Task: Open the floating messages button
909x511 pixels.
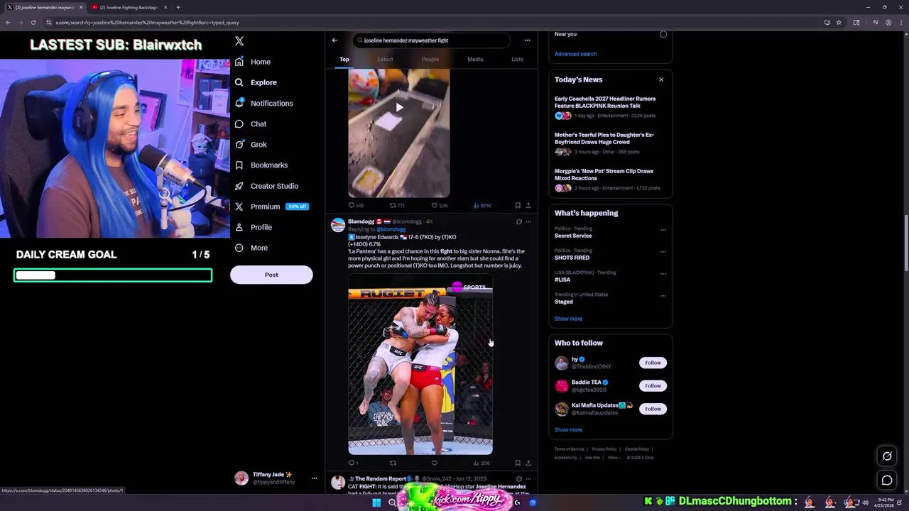Action: (x=887, y=480)
